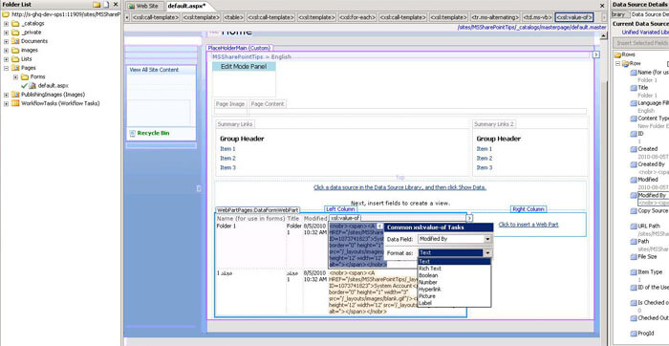Click the web part tasks arrow next to xsl:value-of
Screen dimensions: 669x346
pos(469,219)
